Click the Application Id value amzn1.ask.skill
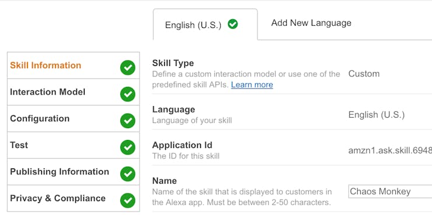Image resolution: width=432 pixels, height=218 pixels. tap(390, 150)
